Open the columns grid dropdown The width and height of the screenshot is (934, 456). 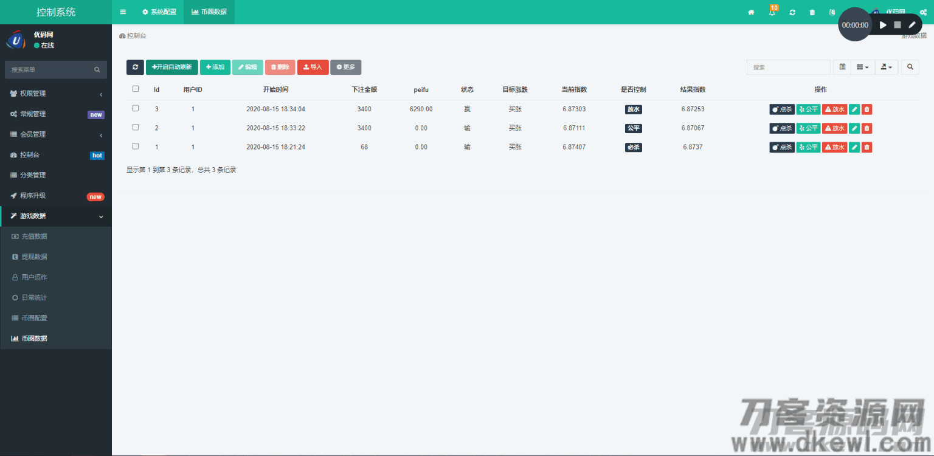[x=862, y=67]
